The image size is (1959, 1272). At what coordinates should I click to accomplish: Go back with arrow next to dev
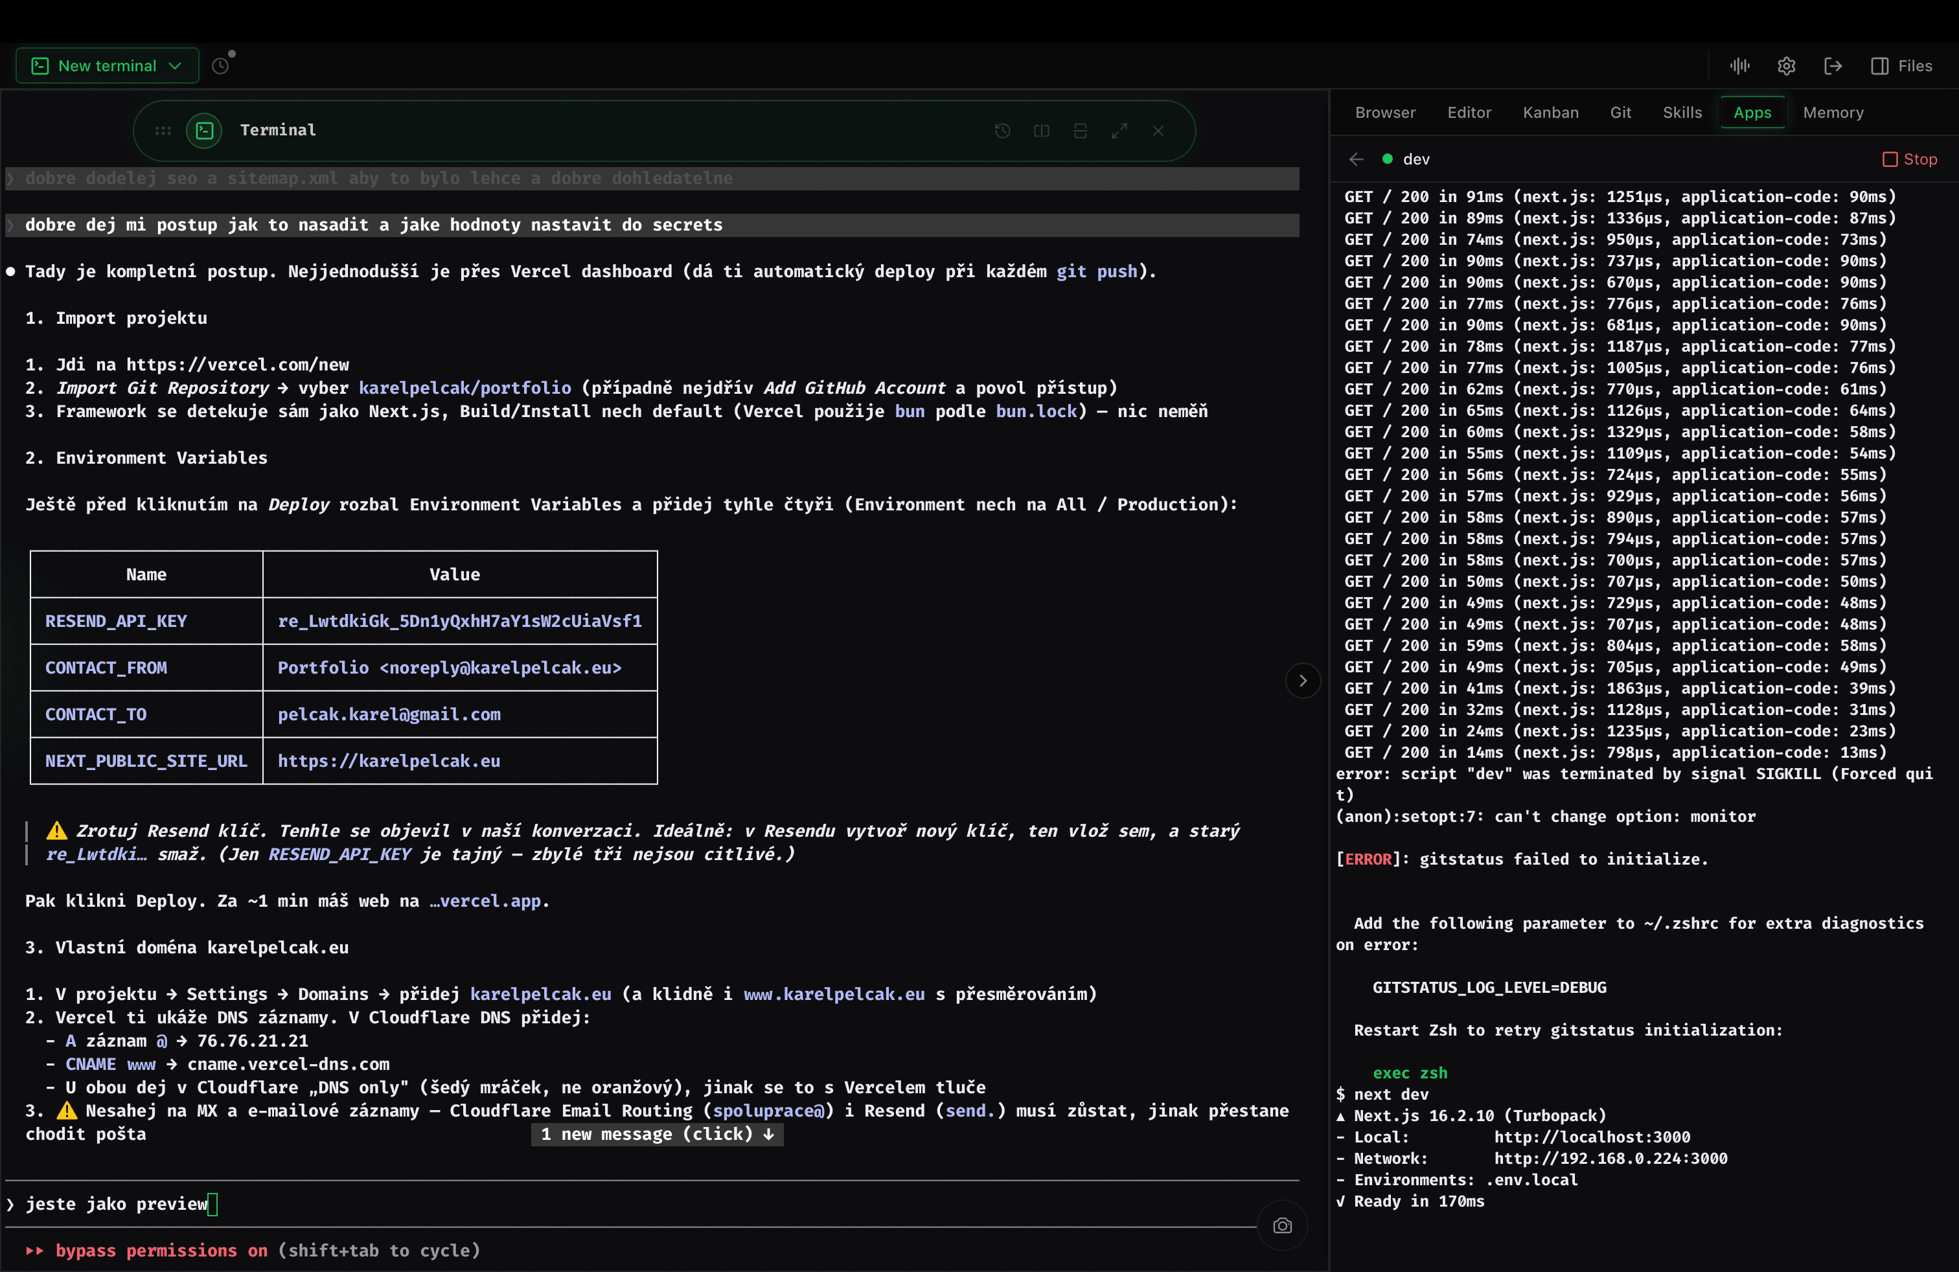tap(1357, 159)
